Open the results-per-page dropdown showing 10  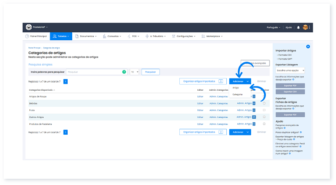(134, 72)
